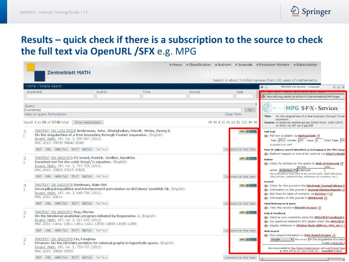Screen dimensions: 349x262
Task: Click the title words field in Web Search
Action: point(327,239)
